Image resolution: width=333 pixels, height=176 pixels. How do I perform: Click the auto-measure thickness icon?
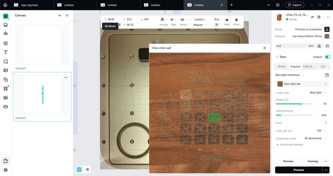tap(319, 46)
